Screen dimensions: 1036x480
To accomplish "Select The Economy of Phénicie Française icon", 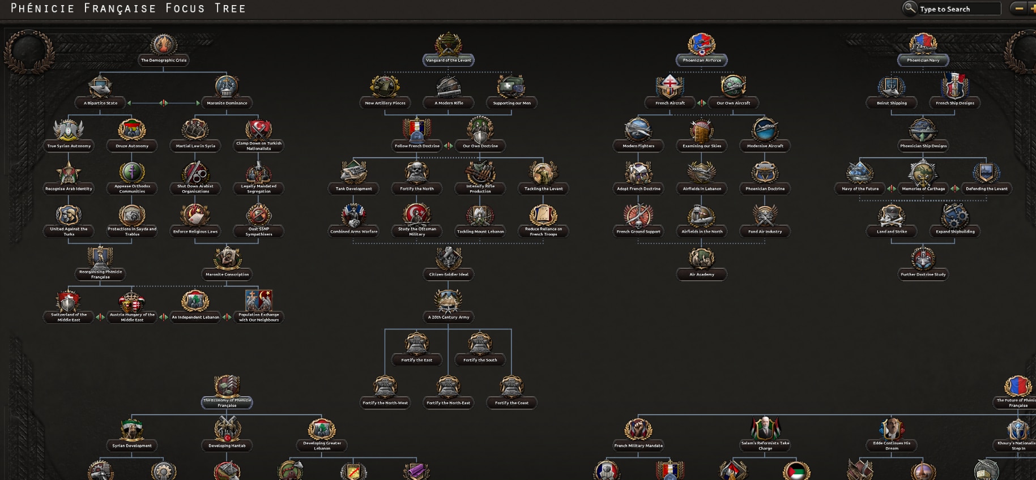I will [227, 385].
